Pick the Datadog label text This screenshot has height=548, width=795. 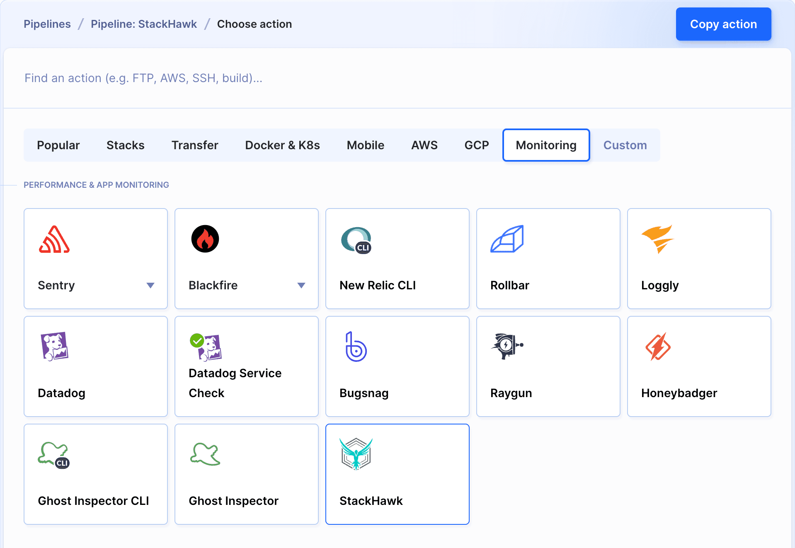[x=61, y=393]
